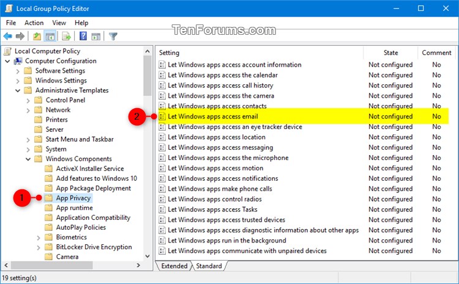Expand the Control Panel node
Viewport: 459px width, 284px height.
pos(28,101)
